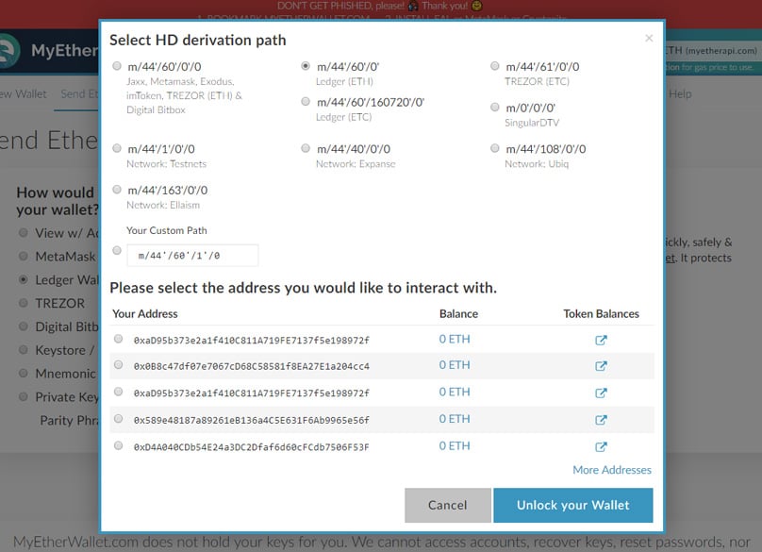The height and width of the screenshot is (552, 762).
Task: Click address text 0x589e48187a89261eB136a4C5E631F6Ab9965e56f
Action: pos(251,420)
